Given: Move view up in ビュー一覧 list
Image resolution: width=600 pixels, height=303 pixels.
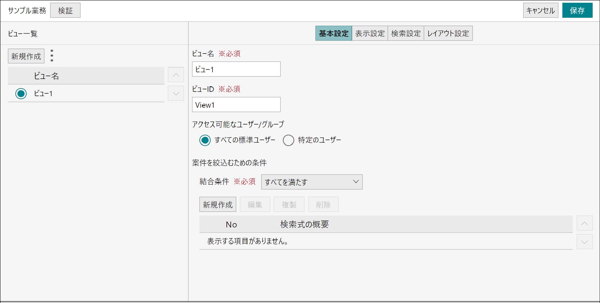Looking at the screenshot, I should [176, 75].
